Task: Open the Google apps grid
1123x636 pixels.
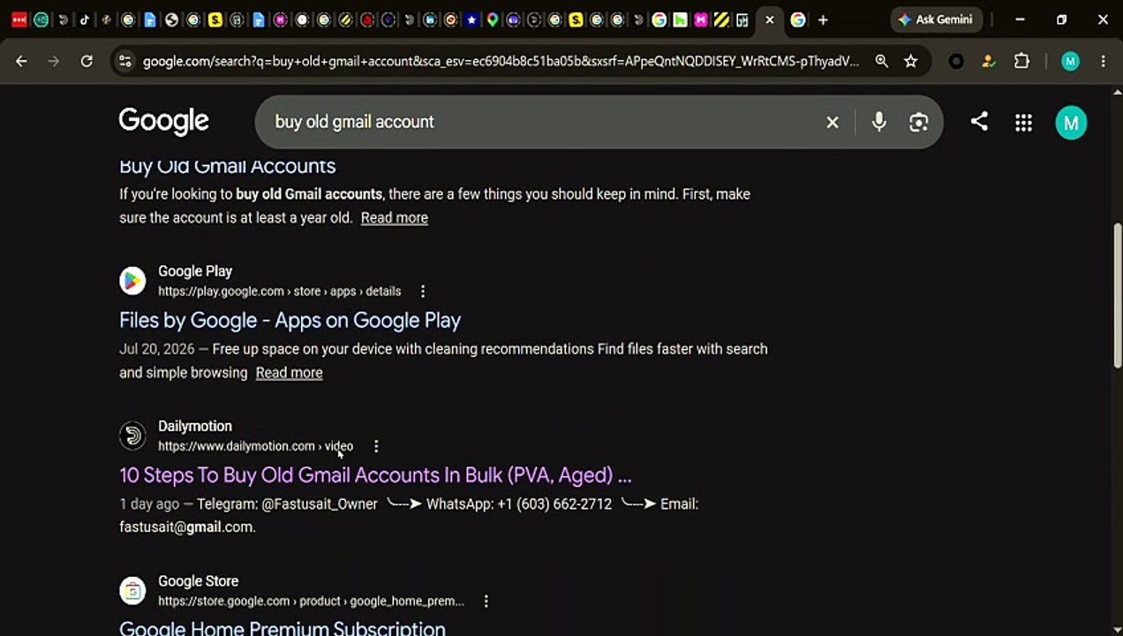Action: (x=1023, y=123)
